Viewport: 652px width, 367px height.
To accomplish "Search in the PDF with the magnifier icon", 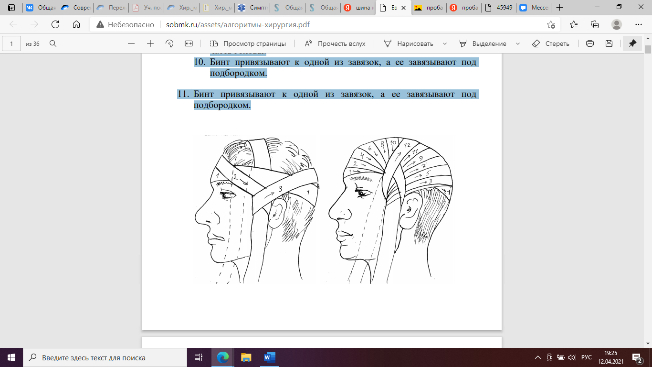I will tap(53, 43).
